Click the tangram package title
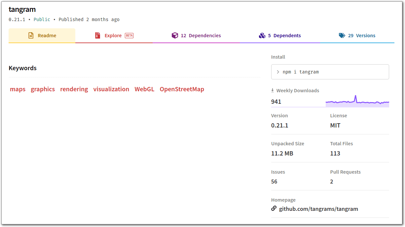The width and height of the screenshot is (405, 227). (22, 9)
